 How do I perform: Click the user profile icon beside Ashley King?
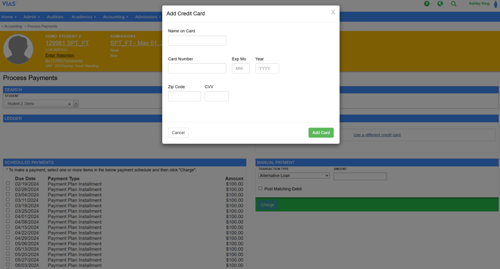496,4
